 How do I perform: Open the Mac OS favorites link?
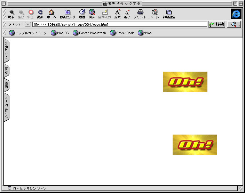click(60, 33)
